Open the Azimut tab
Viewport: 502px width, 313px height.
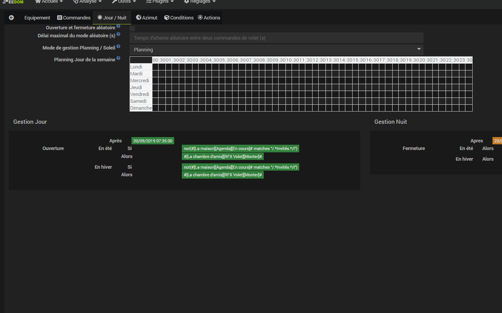pyautogui.click(x=147, y=18)
